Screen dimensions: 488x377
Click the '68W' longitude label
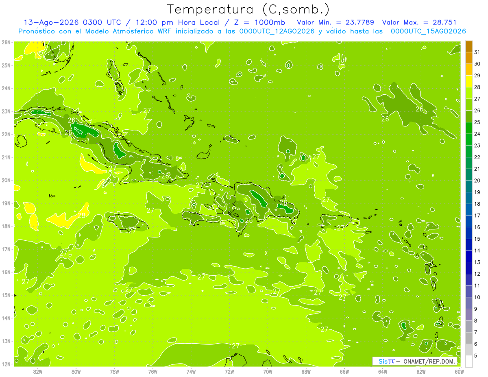click(306, 371)
